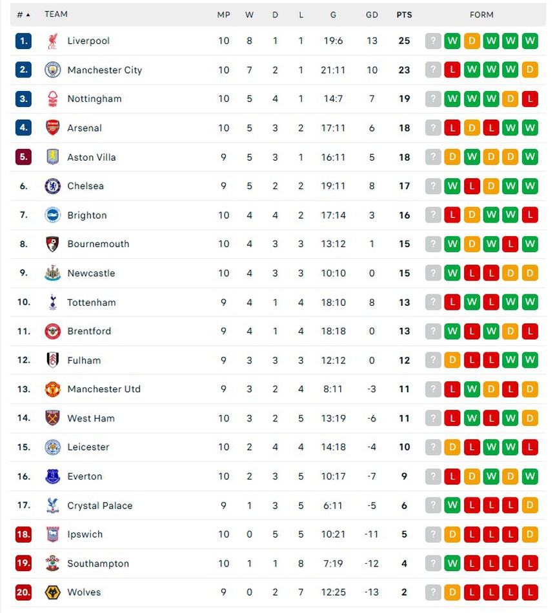Click the Everton club logo

click(54, 476)
